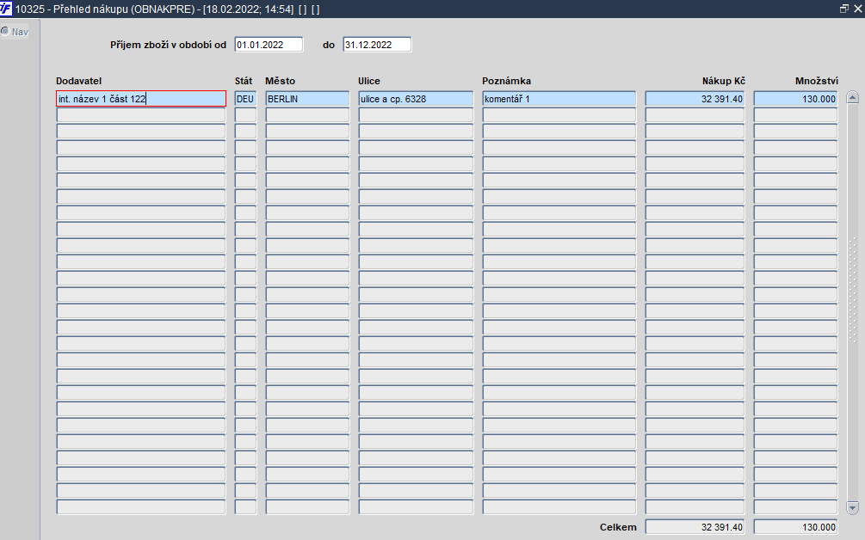Click the note cell 'komentář 1'
The width and height of the screenshot is (865, 540).
[559, 99]
